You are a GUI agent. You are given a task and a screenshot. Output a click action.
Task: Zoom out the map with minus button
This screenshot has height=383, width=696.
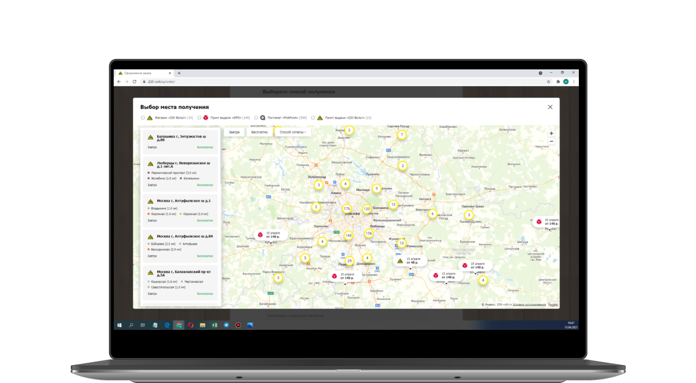coord(551,141)
